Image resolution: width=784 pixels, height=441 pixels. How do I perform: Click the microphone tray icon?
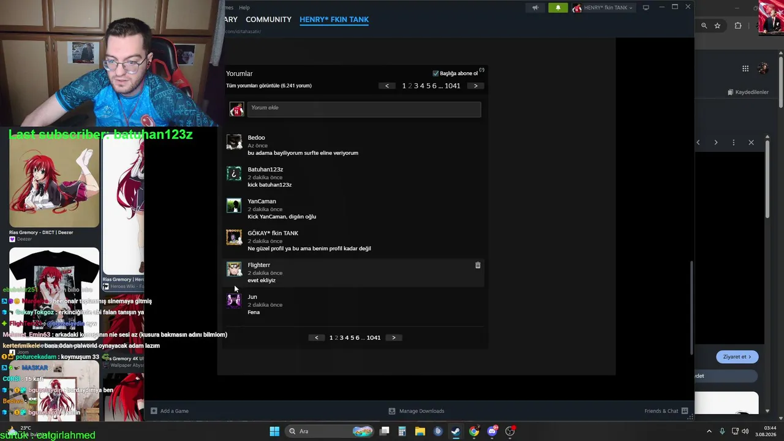point(722,431)
